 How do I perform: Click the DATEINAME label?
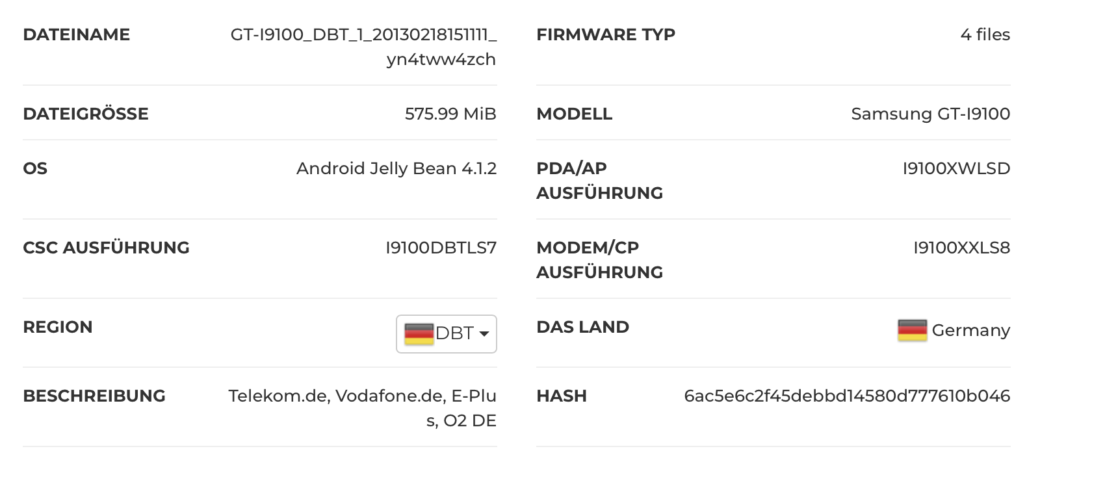(x=77, y=34)
